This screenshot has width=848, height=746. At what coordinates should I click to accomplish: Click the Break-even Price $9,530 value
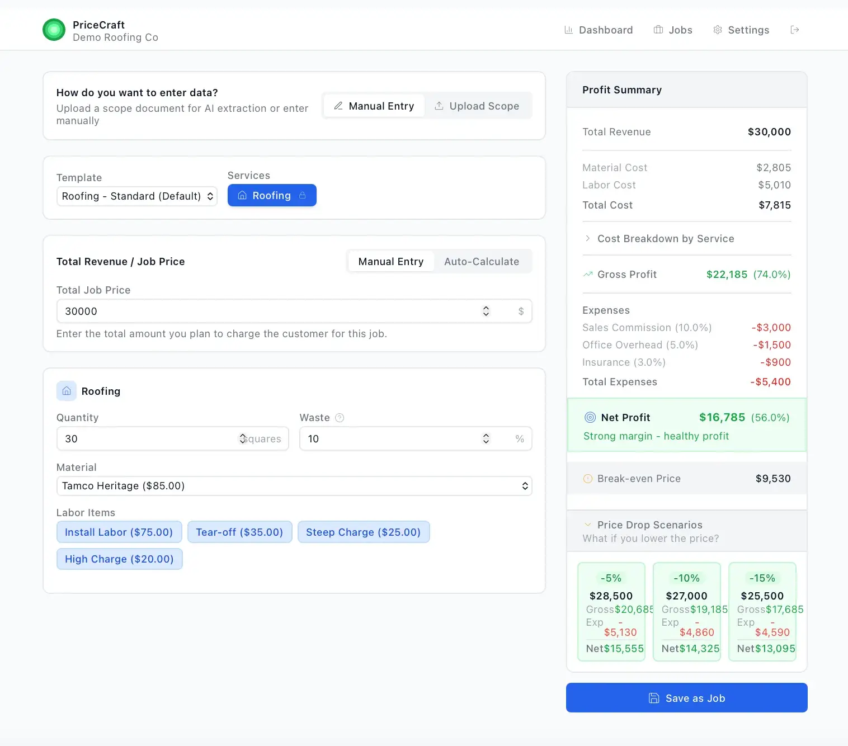[x=773, y=479]
